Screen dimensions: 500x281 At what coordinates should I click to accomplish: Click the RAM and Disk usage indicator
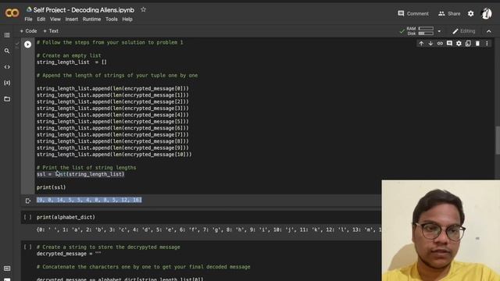(420, 31)
